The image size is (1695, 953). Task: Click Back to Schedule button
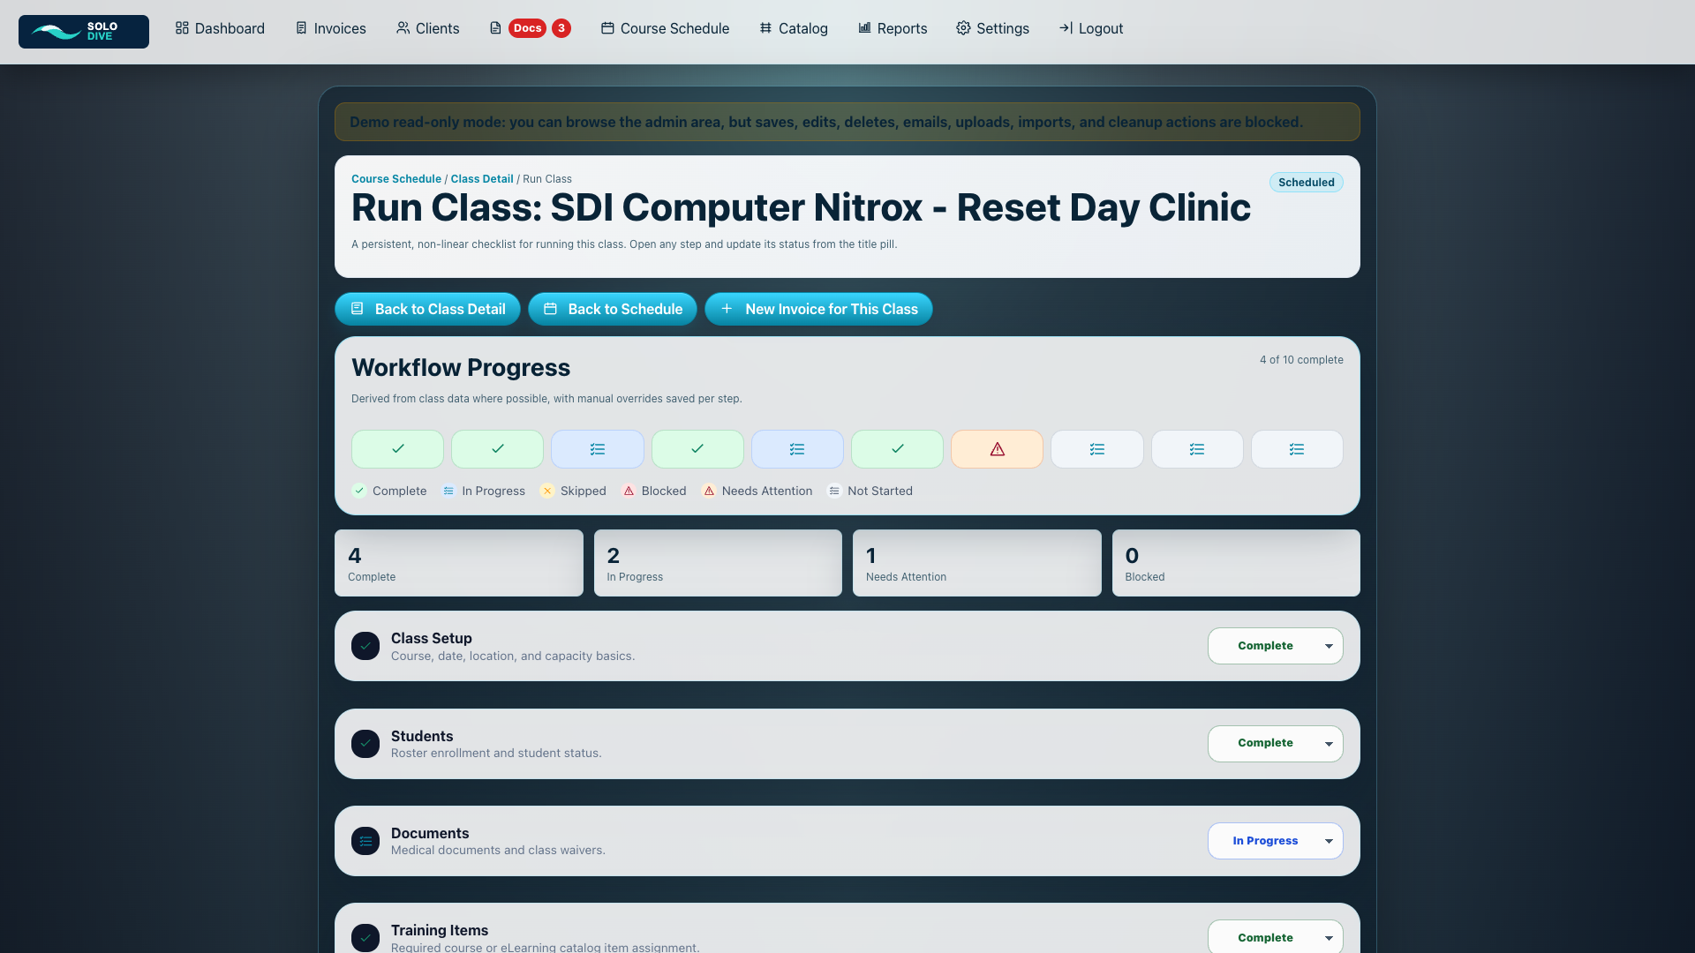tap(613, 309)
